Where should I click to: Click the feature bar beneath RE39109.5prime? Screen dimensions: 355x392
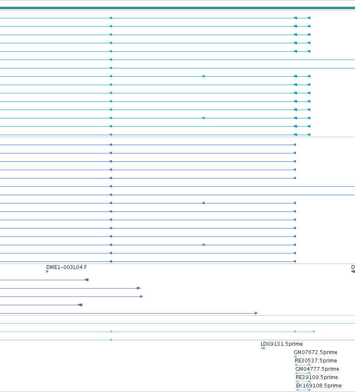pyautogui.click(x=303, y=382)
